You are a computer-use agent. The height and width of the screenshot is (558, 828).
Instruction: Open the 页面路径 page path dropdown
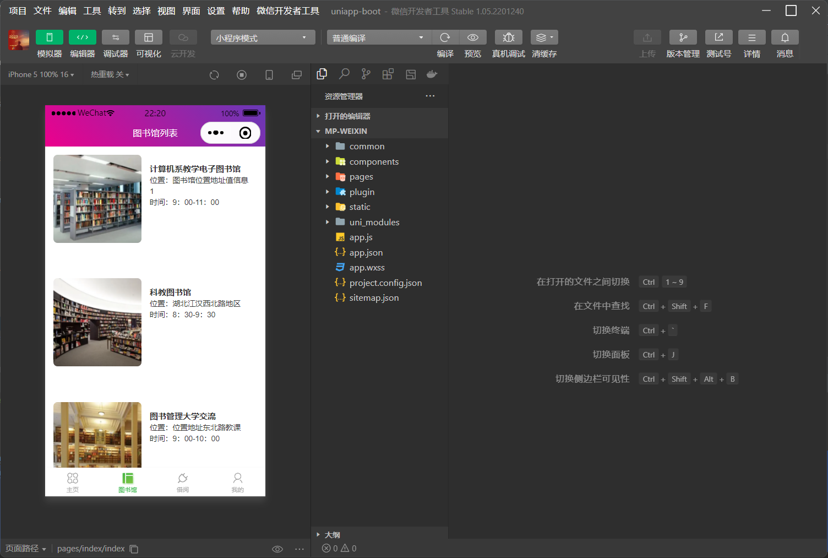point(25,549)
